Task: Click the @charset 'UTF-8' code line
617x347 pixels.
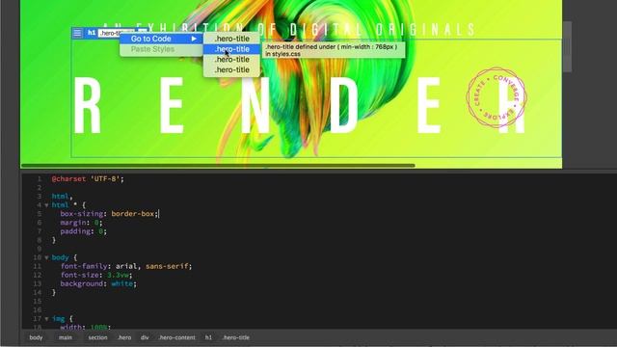Action: tap(88, 179)
